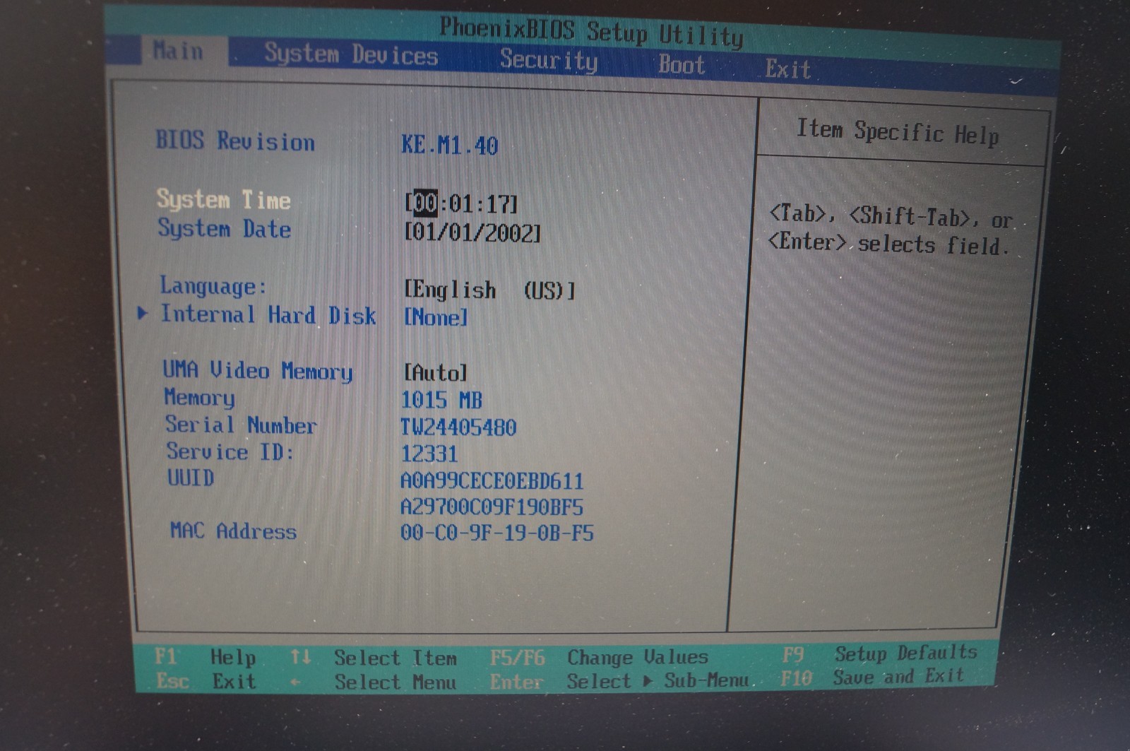The height and width of the screenshot is (751, 1130).
Task: Click the KE.M1.40 revision value
Action: pyautogui.click(x=450, y=146)
